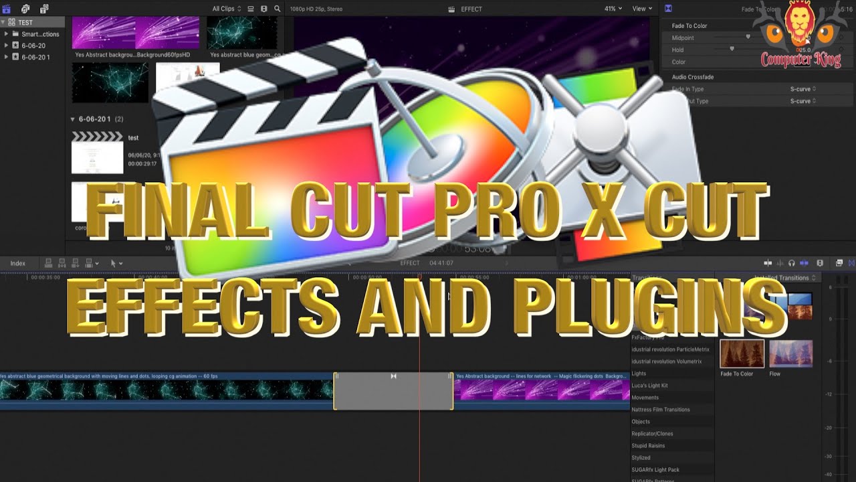
Task: Select the Yes Abstract background purple clip thumbnail
Action: click(x=135, y=33)
